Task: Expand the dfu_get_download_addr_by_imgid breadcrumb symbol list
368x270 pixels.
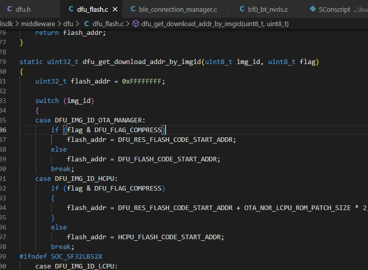Action: tap(215, 24)
